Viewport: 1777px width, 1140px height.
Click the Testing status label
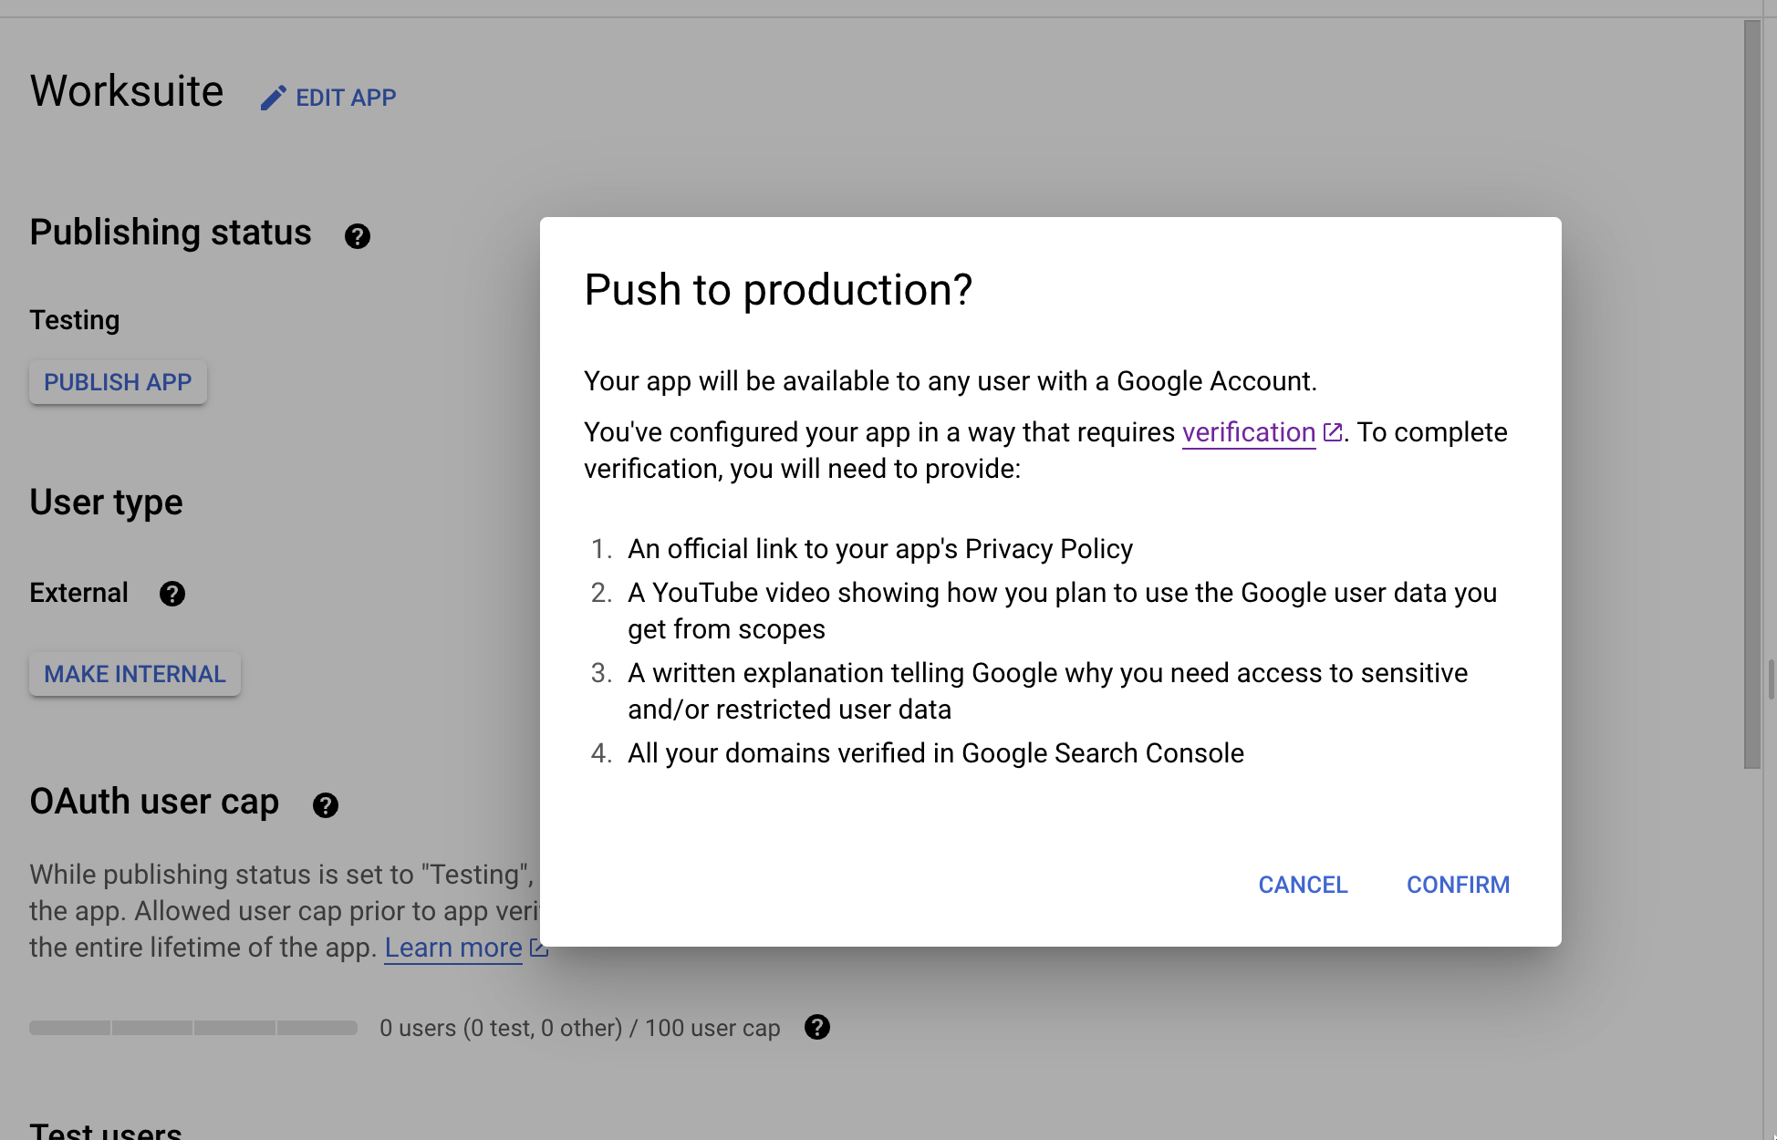point(75,320)
